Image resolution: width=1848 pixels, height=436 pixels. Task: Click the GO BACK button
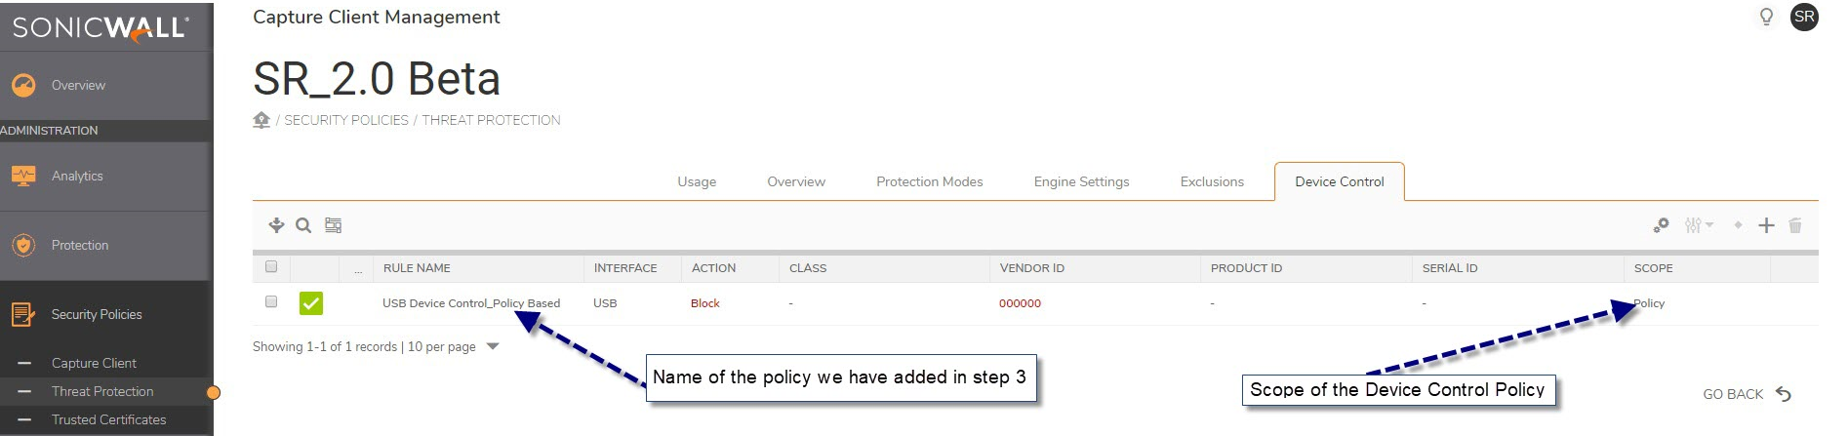point(1747,394)
